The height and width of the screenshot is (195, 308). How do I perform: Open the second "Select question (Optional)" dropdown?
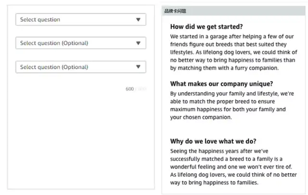click(x=77, y=43)
